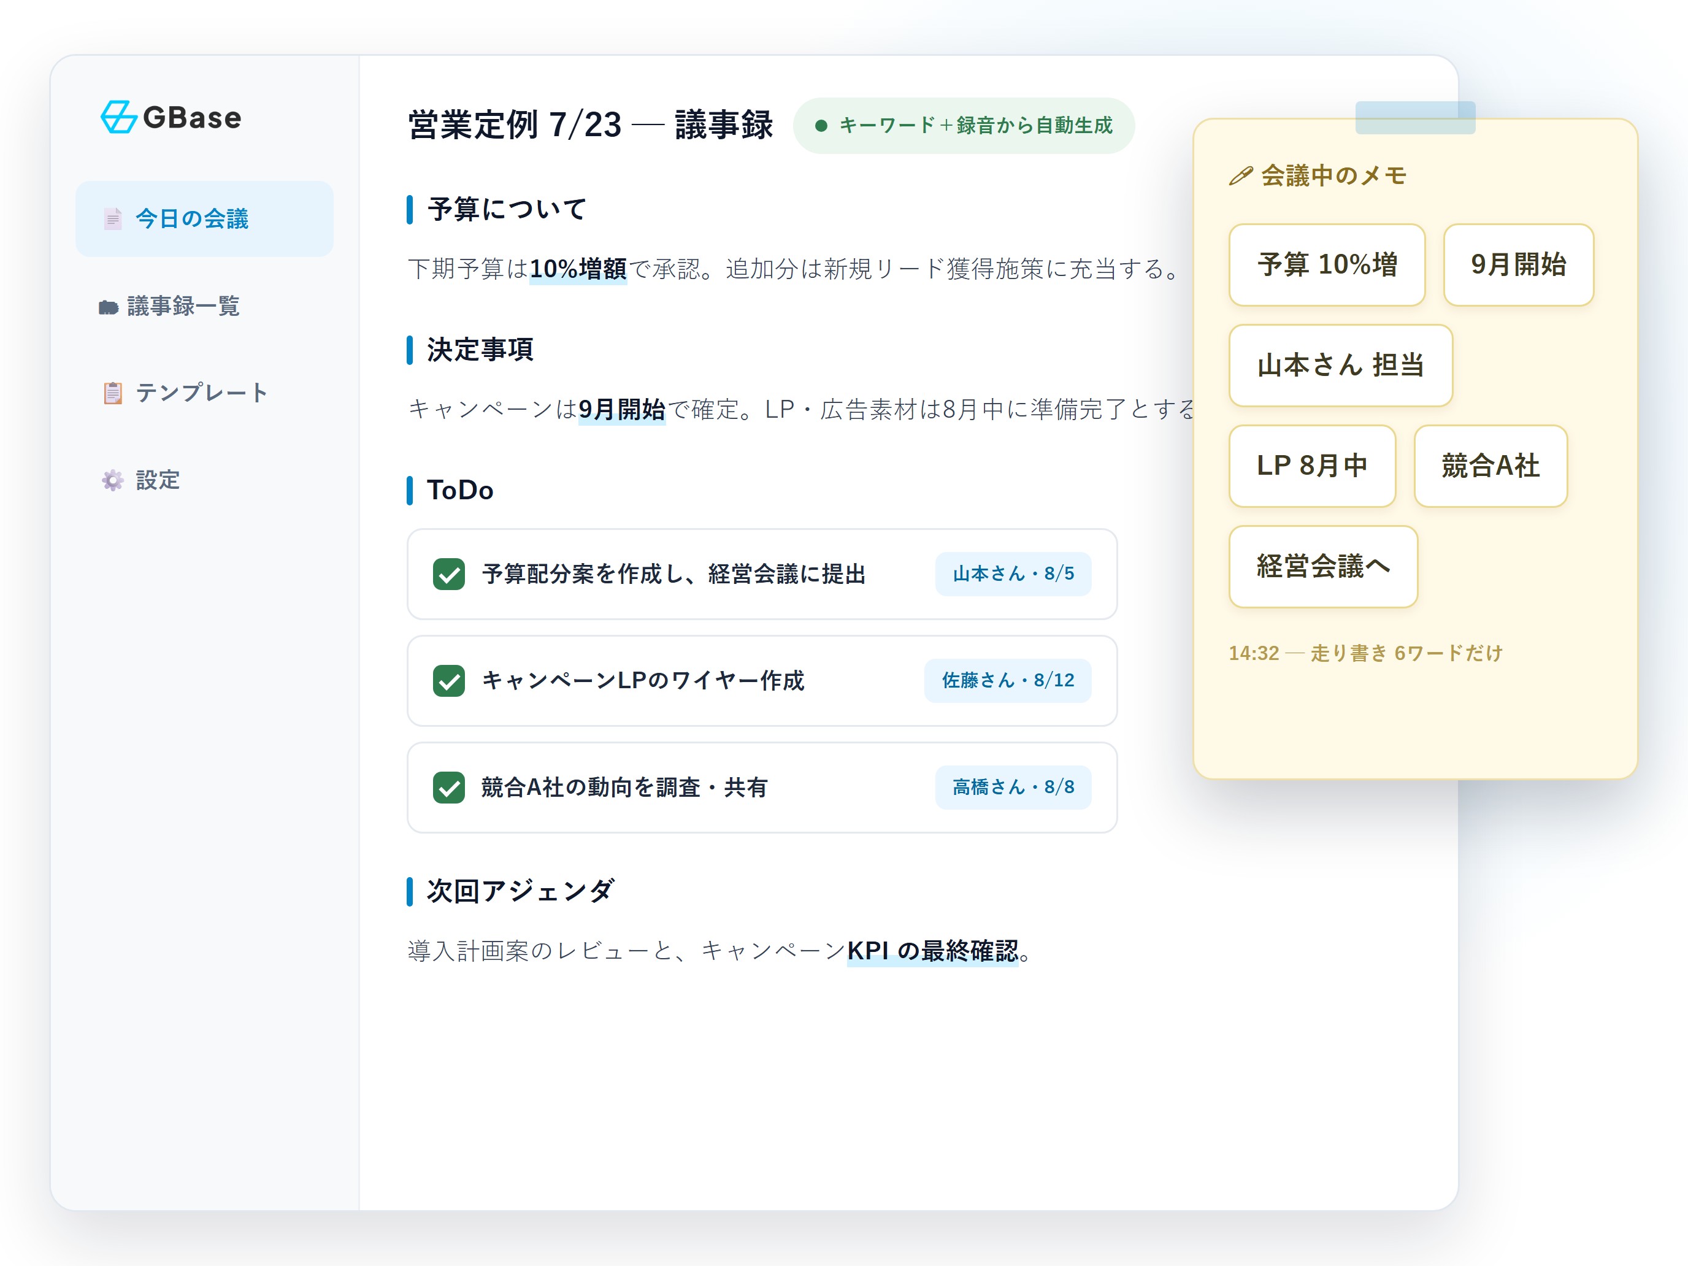Click the highlighted 10%増額 keyword
The height and width of the screenshot is (1266, 1688).
click(x=578, y=269)
